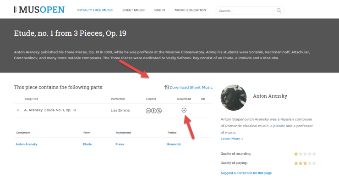Click the Performer column header

(118, 99)
